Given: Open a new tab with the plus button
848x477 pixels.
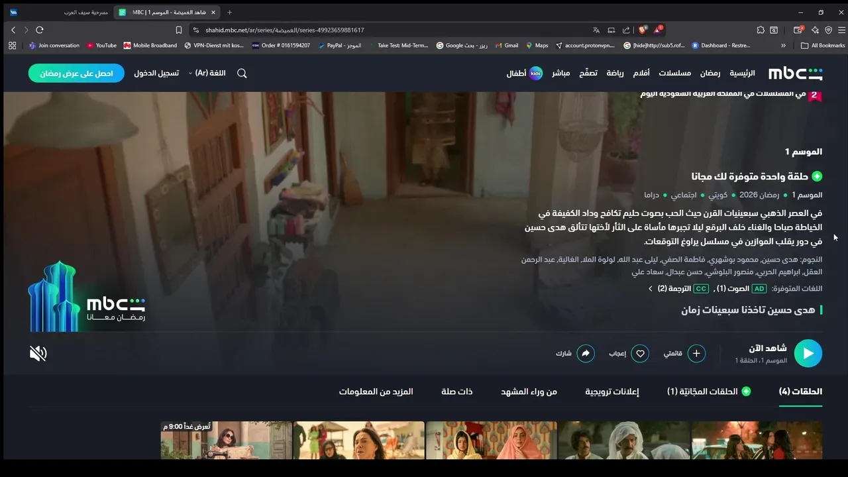Looking at the screenshot, I should pos(230,12).
